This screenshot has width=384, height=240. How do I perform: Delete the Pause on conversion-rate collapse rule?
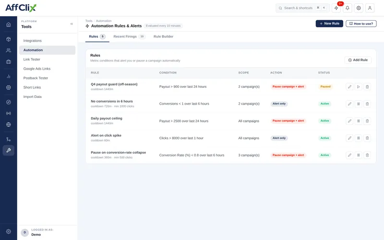(x=367, y=155)
